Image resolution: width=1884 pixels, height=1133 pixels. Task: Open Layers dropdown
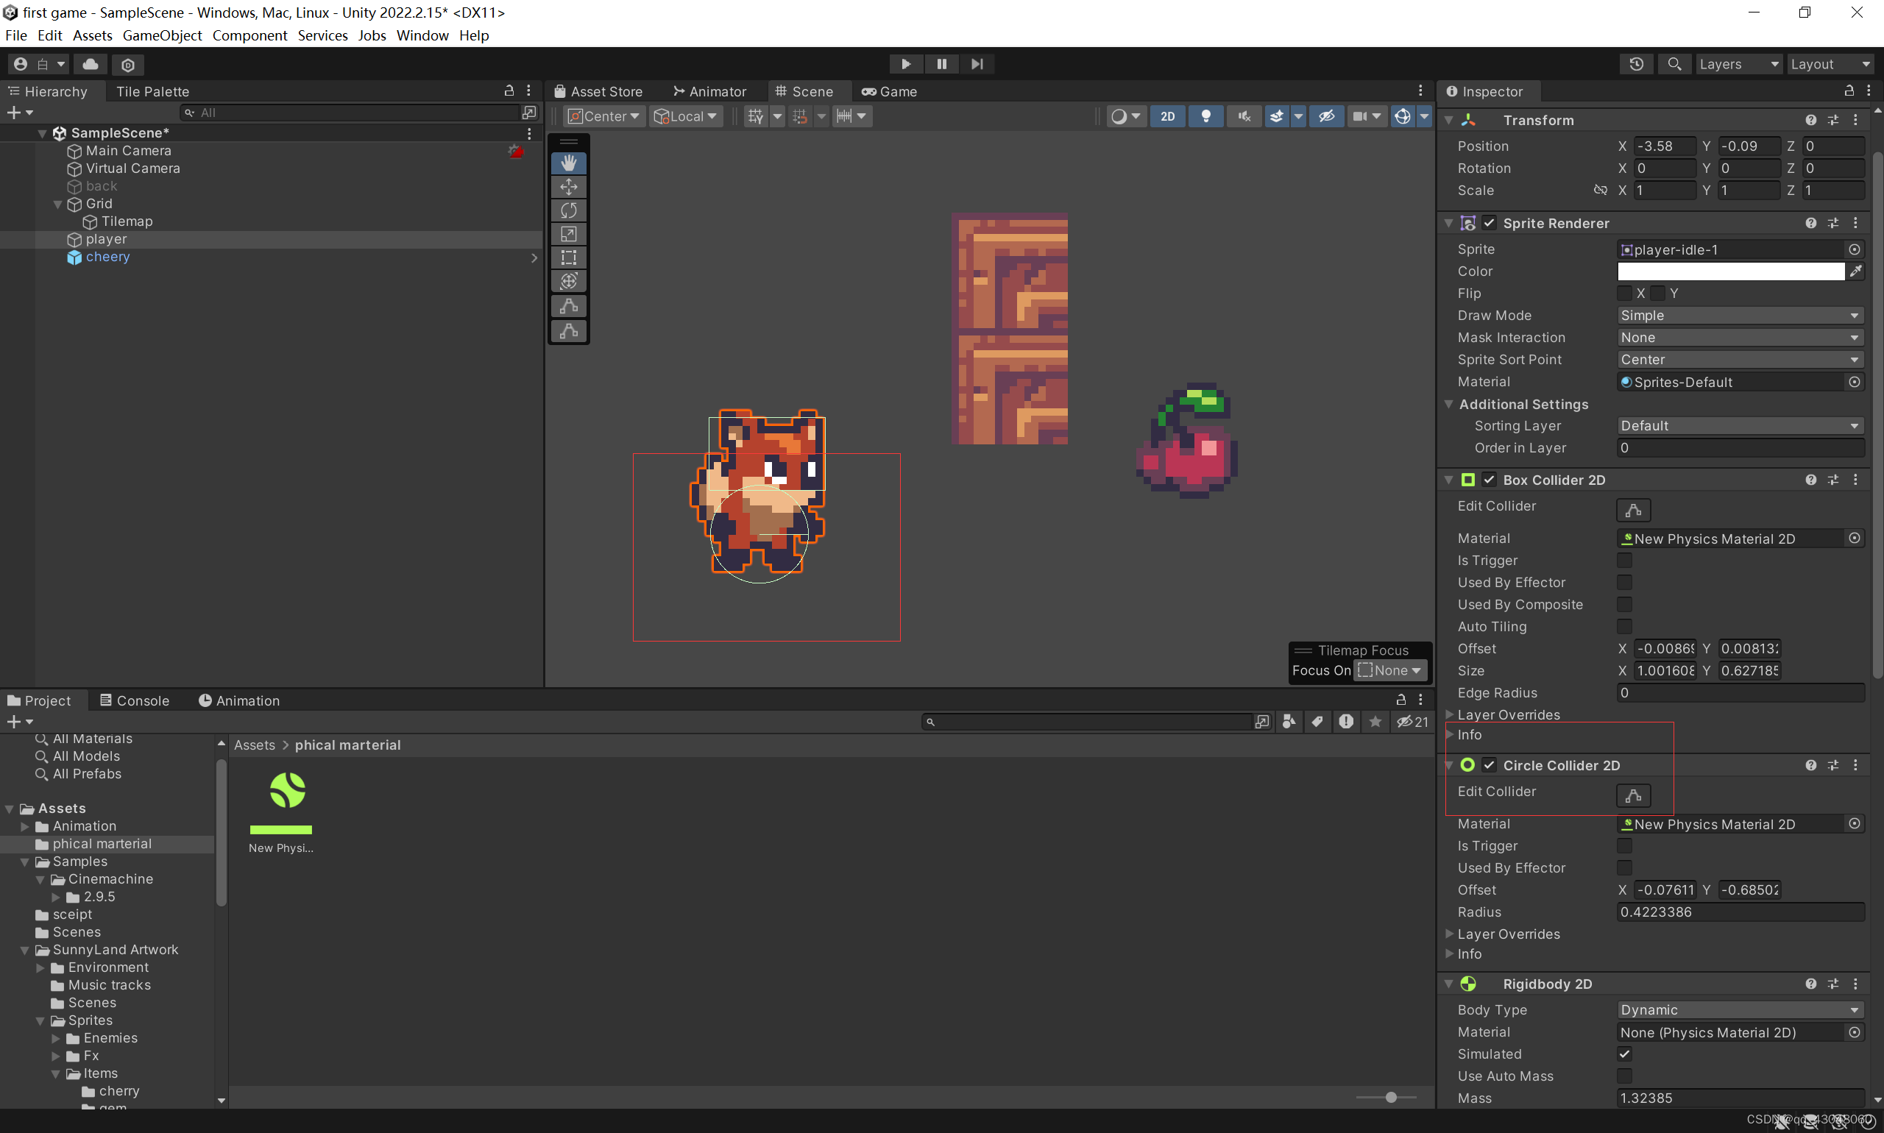[1738, 64]
